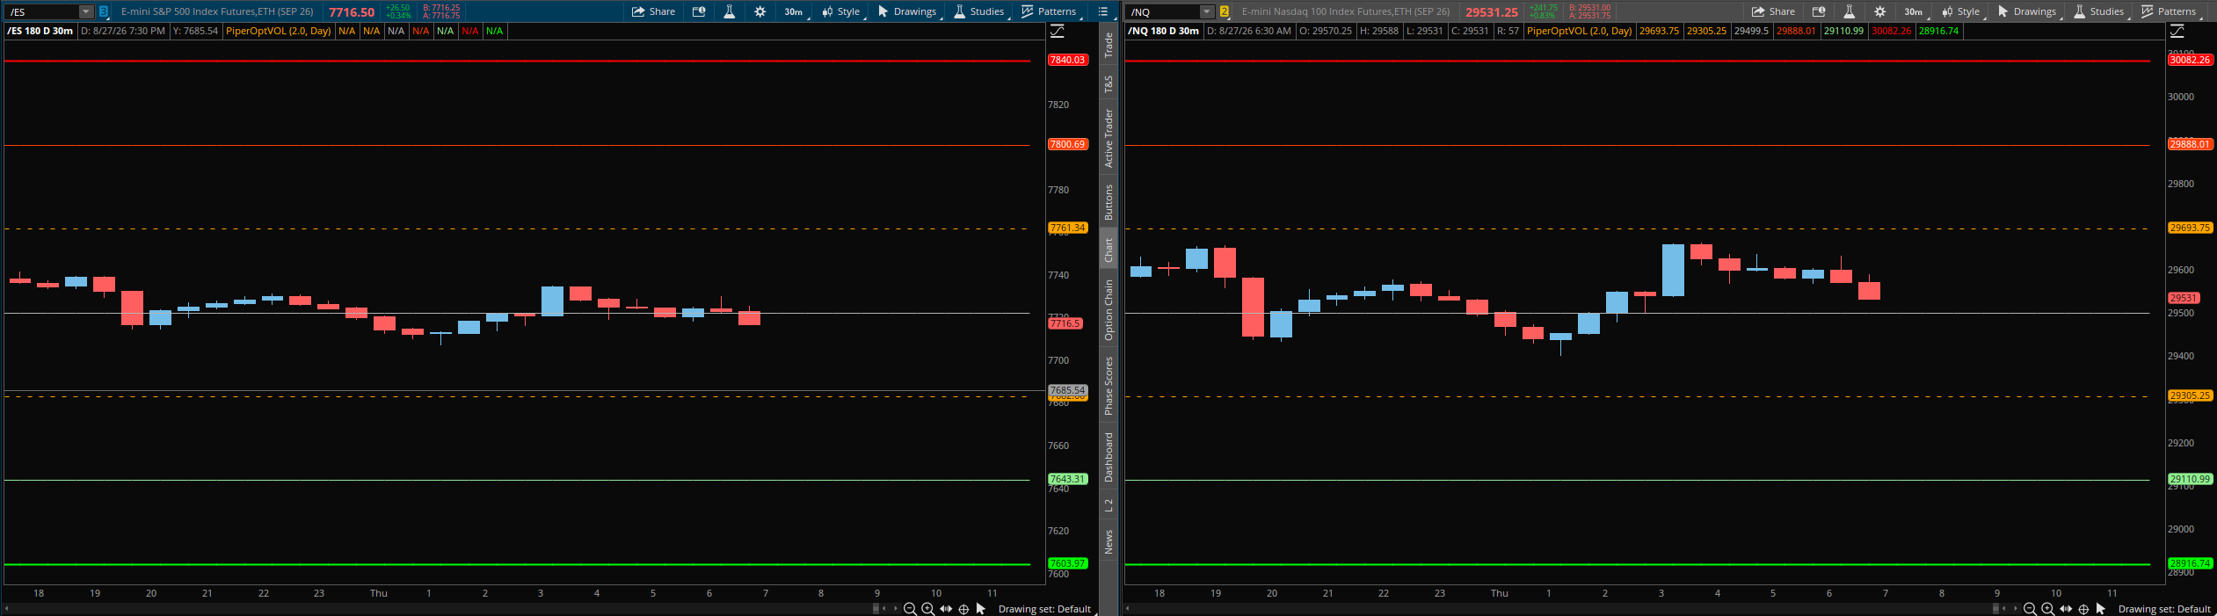Expand the /NQ symbol dropdown arrow
The image size is (2217, 616).
[x=1207, y=11]
